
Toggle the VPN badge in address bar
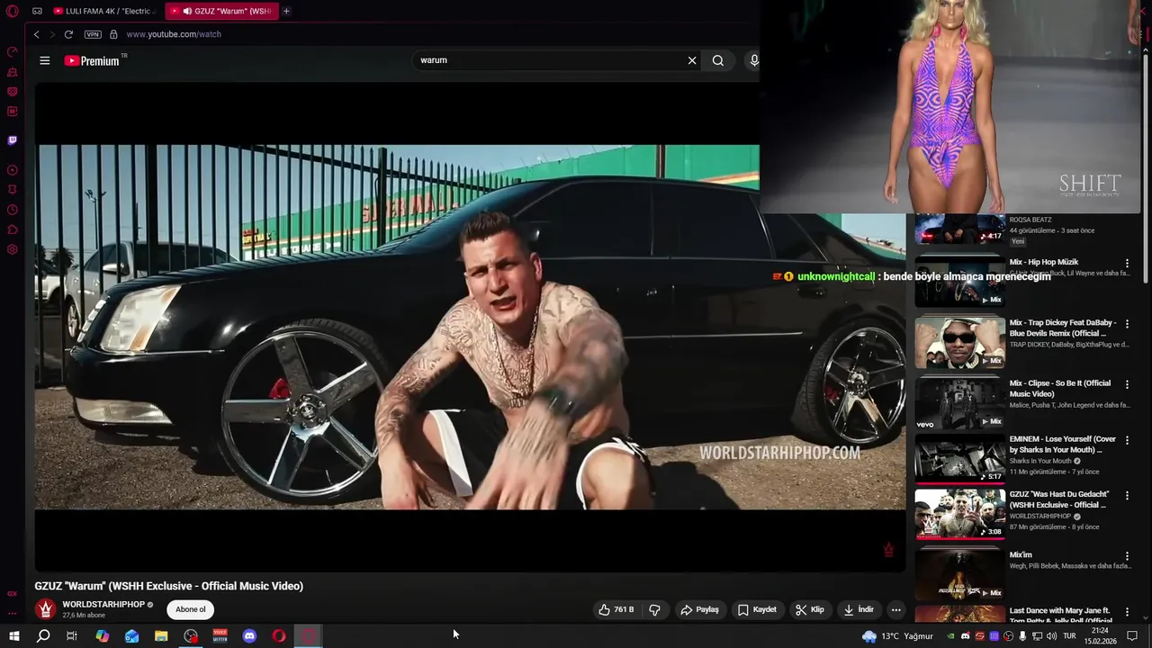pos(93,34)
